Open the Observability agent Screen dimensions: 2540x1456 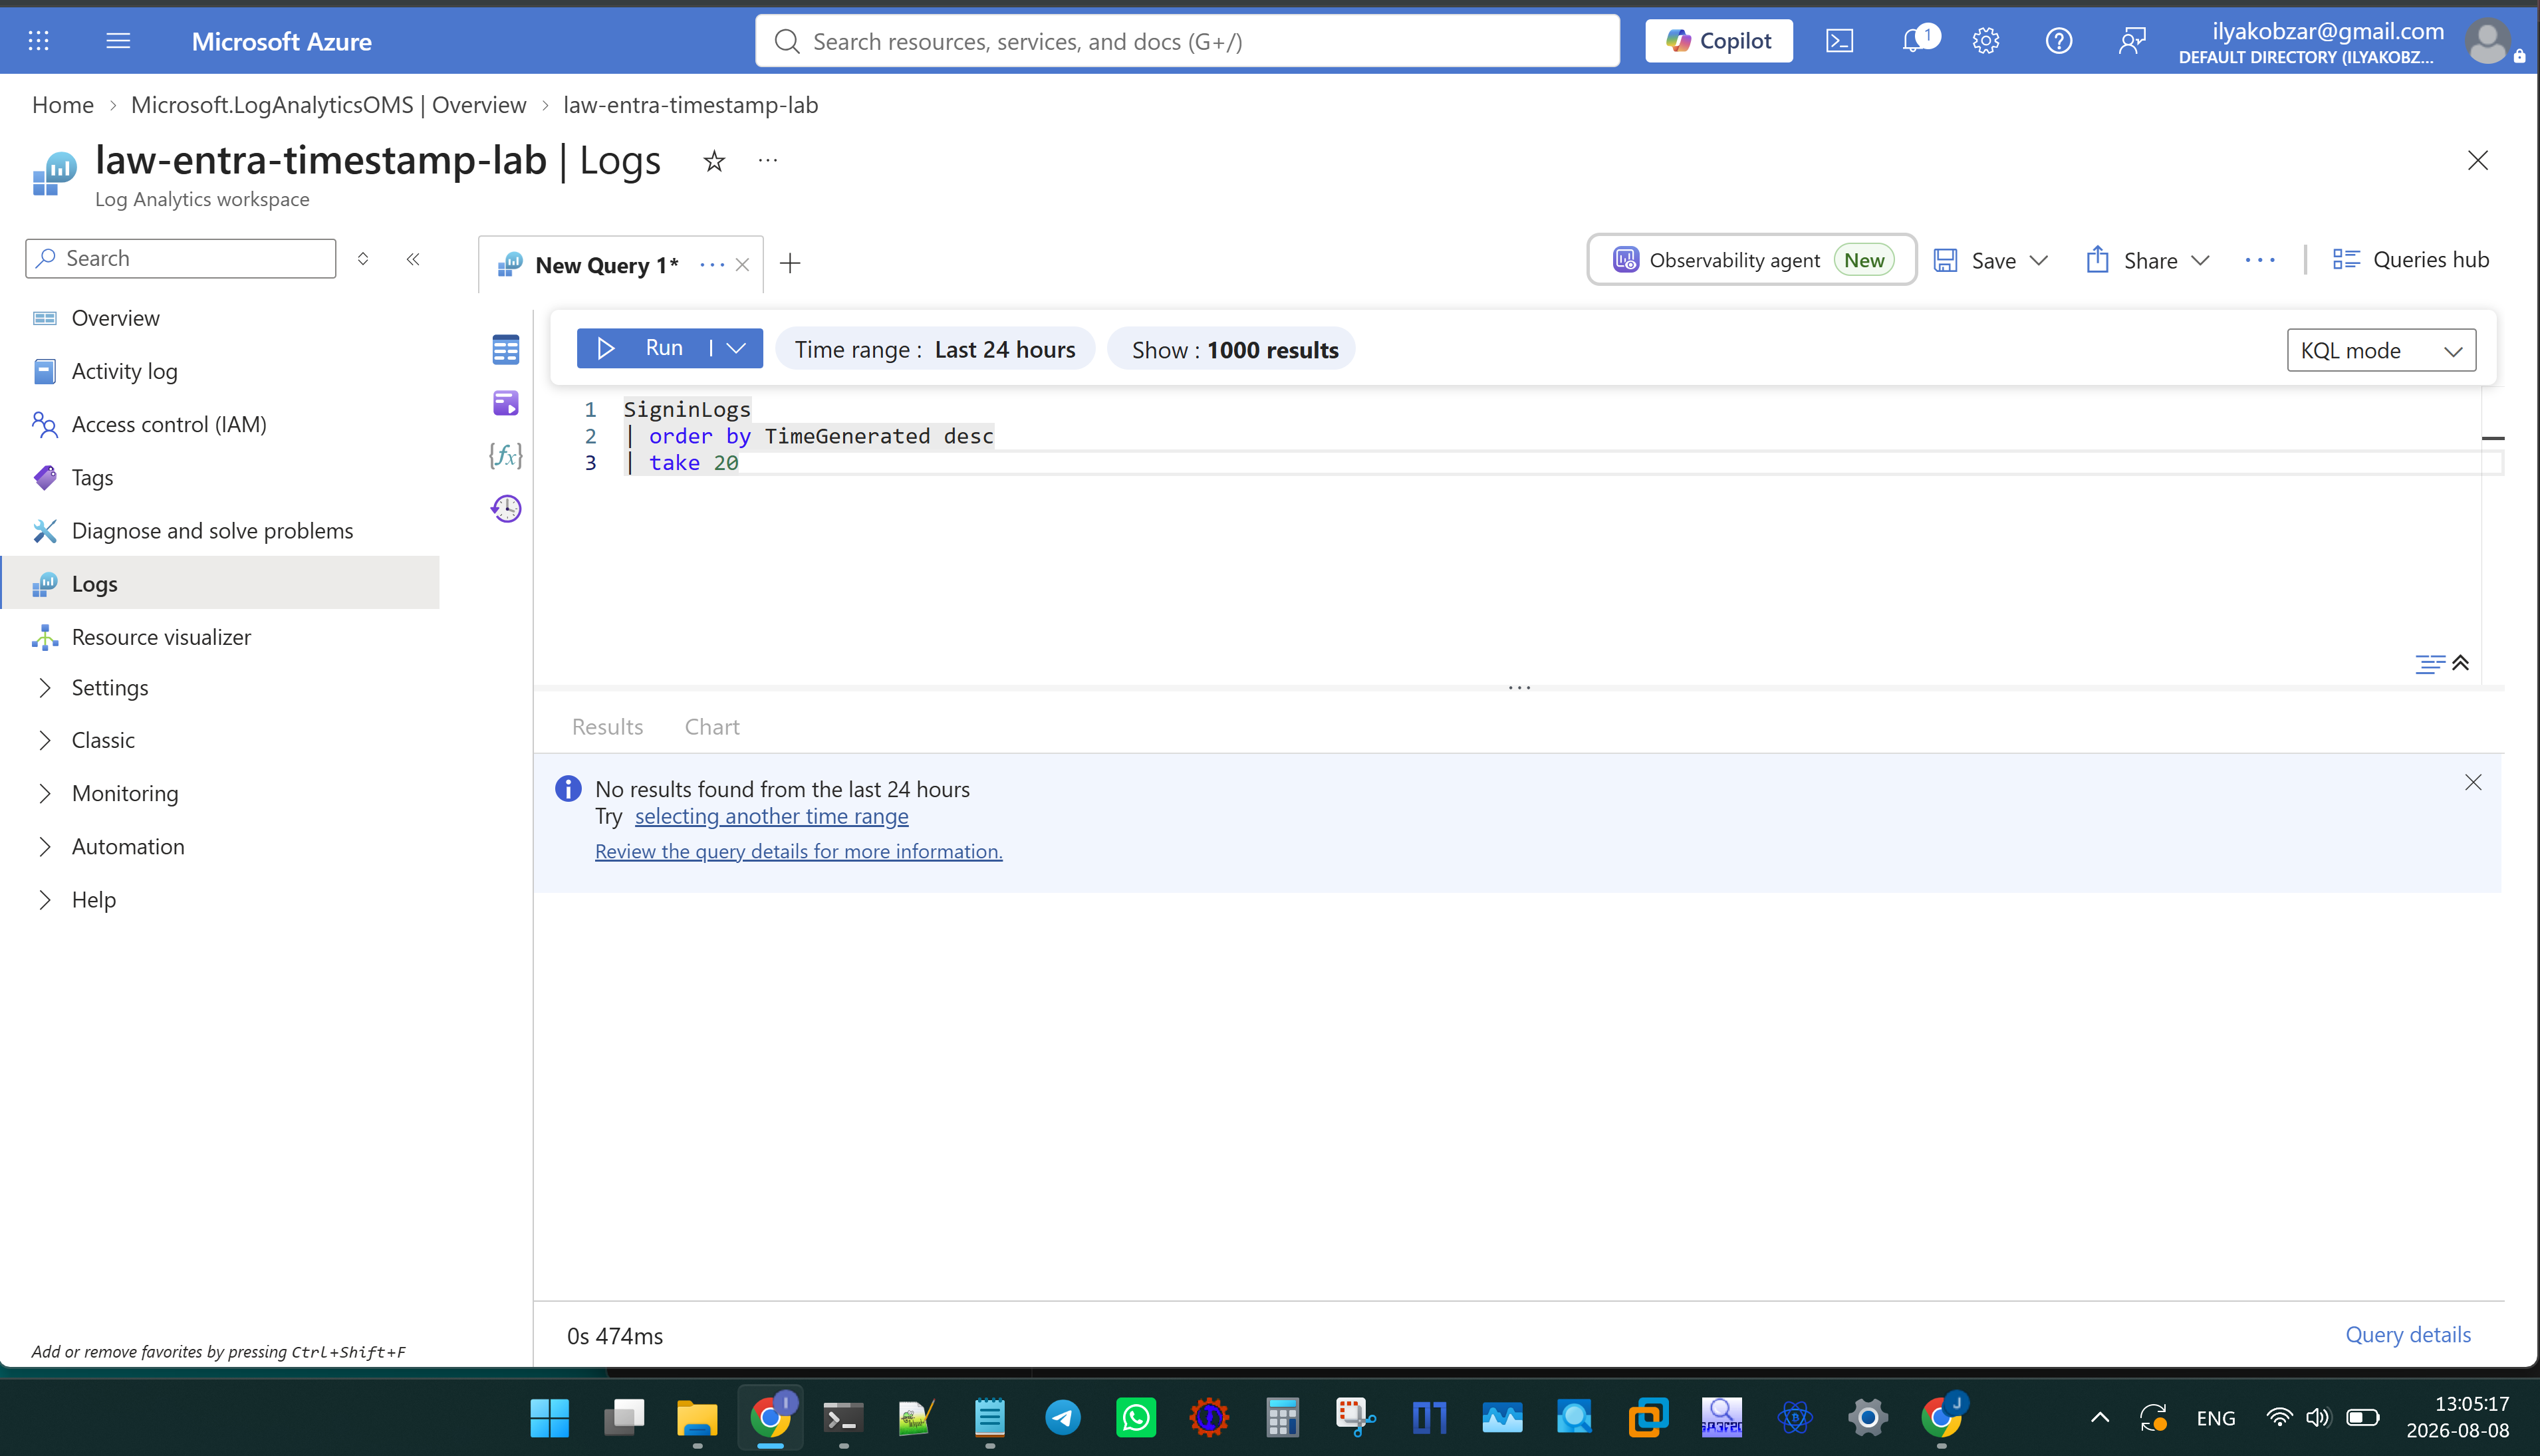[x=1752, y=260]
